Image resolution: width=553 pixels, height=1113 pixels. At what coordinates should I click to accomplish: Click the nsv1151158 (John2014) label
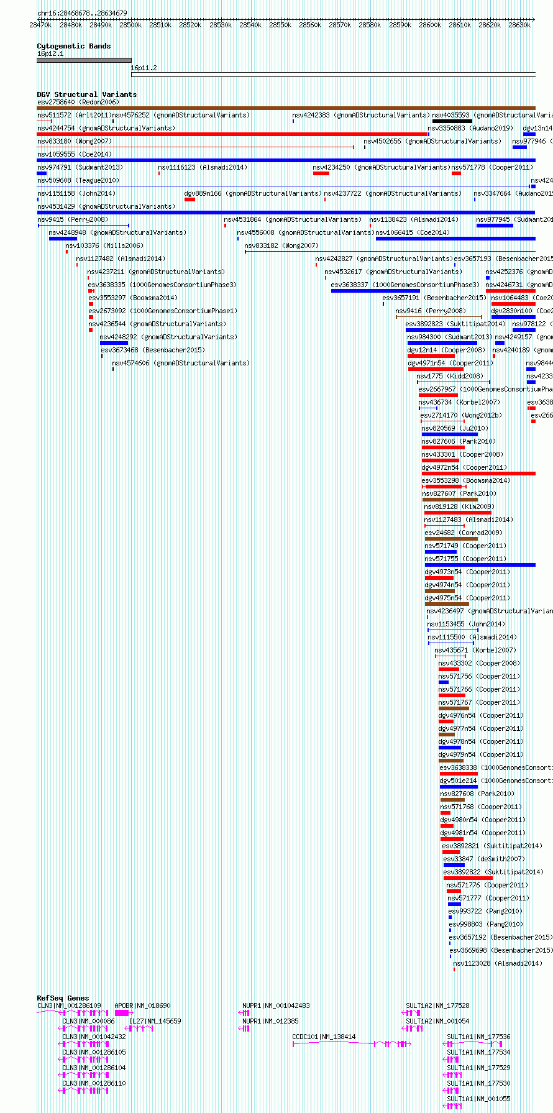(76, 193)
